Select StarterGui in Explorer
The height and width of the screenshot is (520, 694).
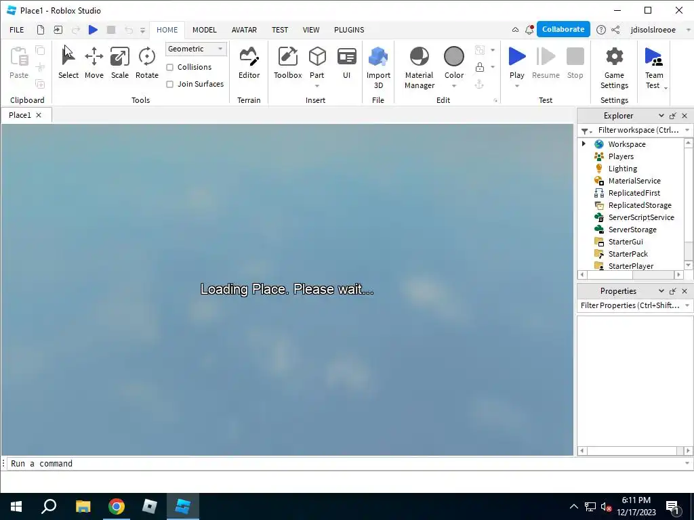point(626,242)
